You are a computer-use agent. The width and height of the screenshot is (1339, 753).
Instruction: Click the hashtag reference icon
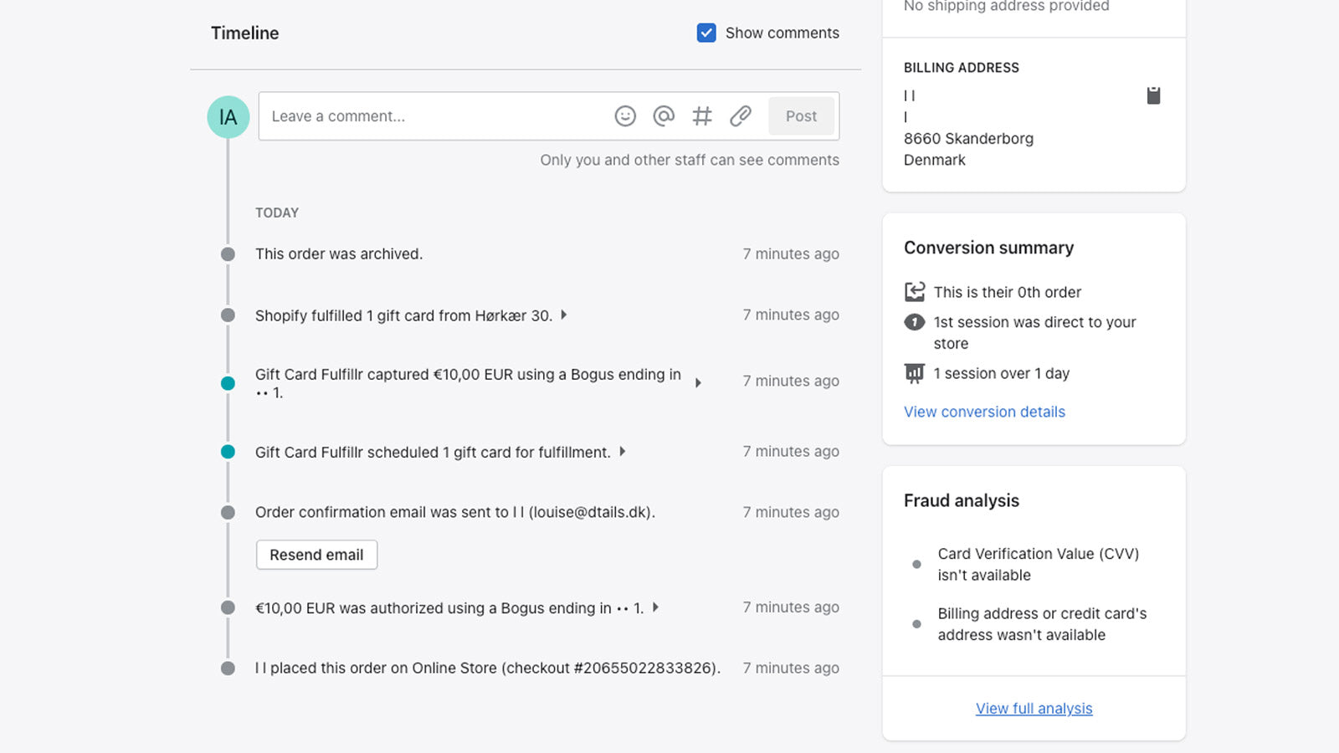(702, 116)
